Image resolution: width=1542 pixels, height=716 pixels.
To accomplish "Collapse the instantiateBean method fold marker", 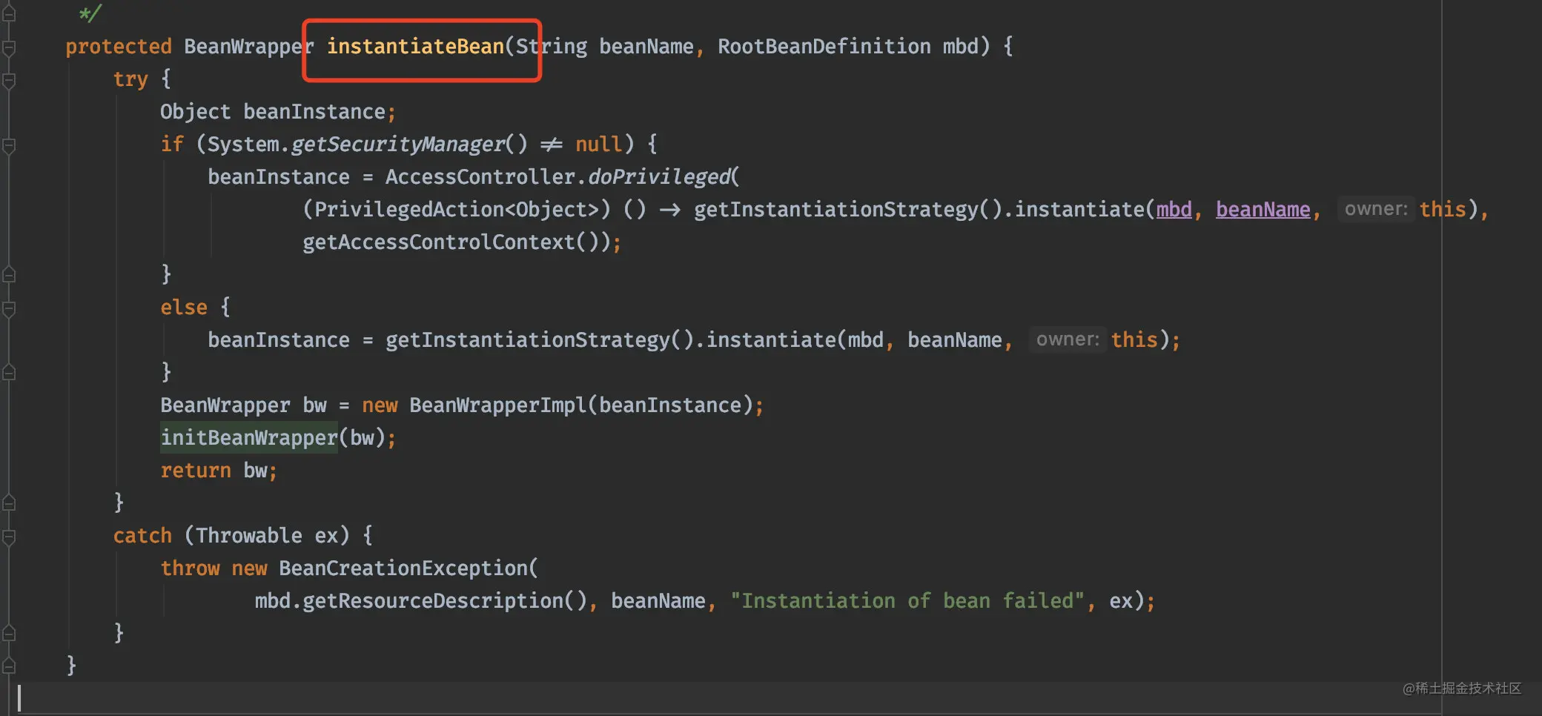I will pos(9,48).
